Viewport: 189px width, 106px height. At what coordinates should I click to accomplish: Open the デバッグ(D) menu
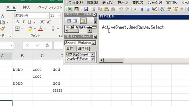pyautogui.click(x=155, y=2)
